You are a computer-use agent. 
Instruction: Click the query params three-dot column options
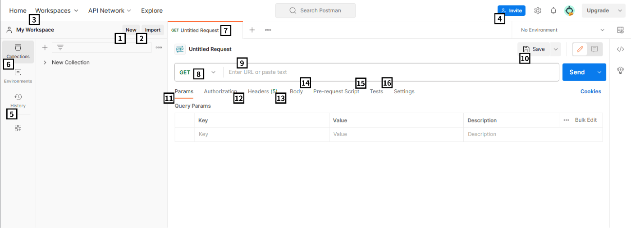566,120
